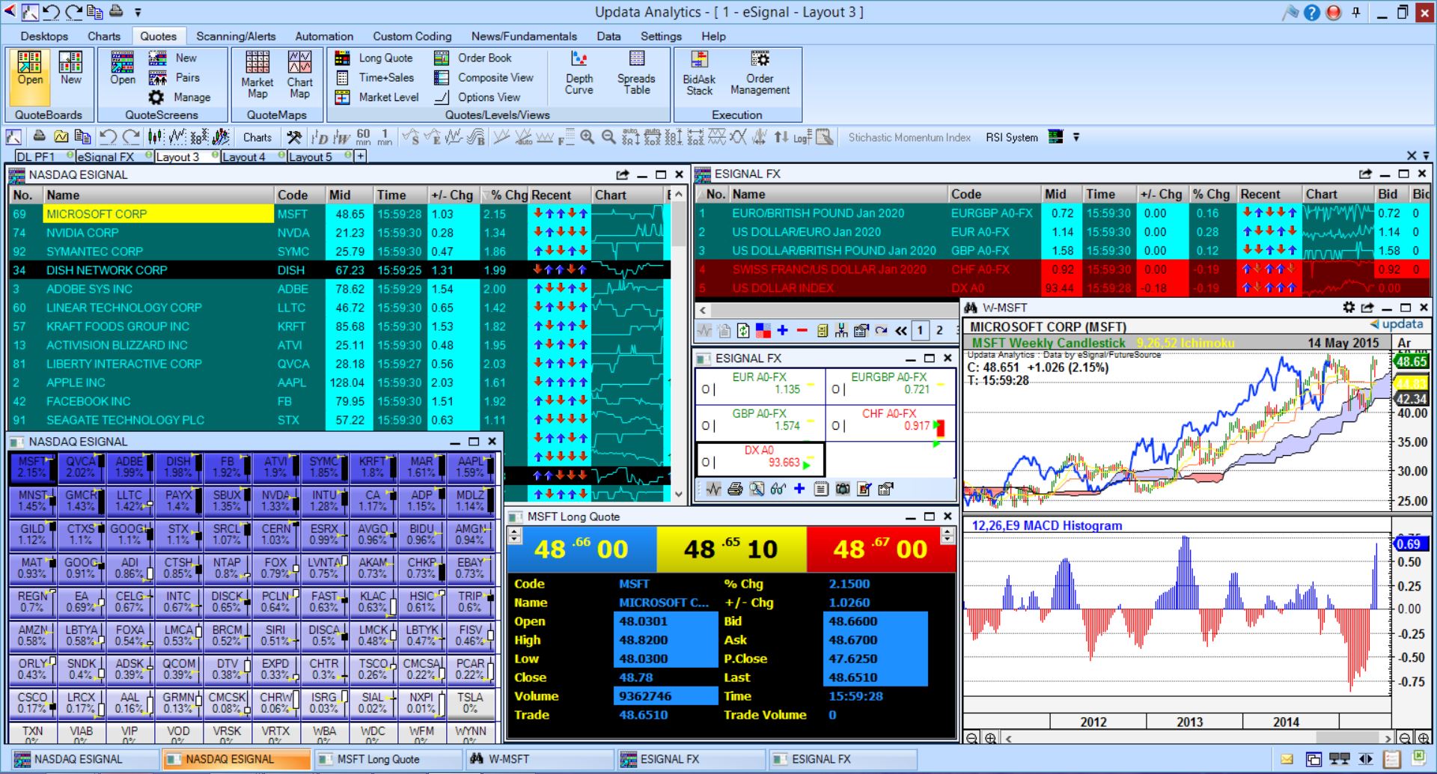Screen dimensions: 1437x774
Task: Open Options View in Quotes group
Action: (x=478, y=97)
